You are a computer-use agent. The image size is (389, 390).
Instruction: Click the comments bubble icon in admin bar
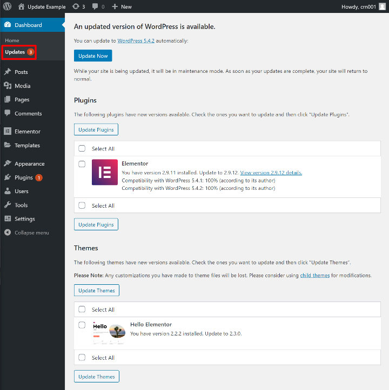(96, 7)
